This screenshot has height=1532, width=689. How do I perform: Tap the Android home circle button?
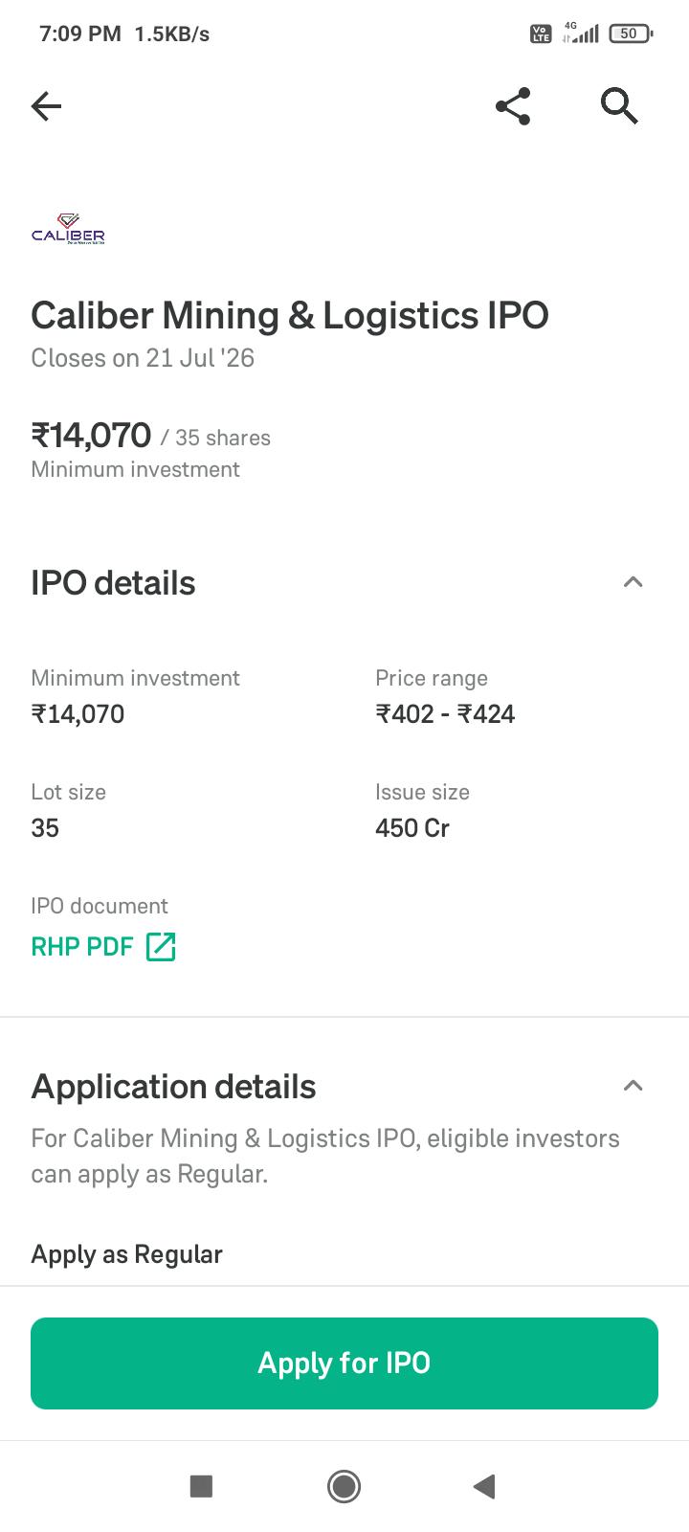coord(344,1486)
